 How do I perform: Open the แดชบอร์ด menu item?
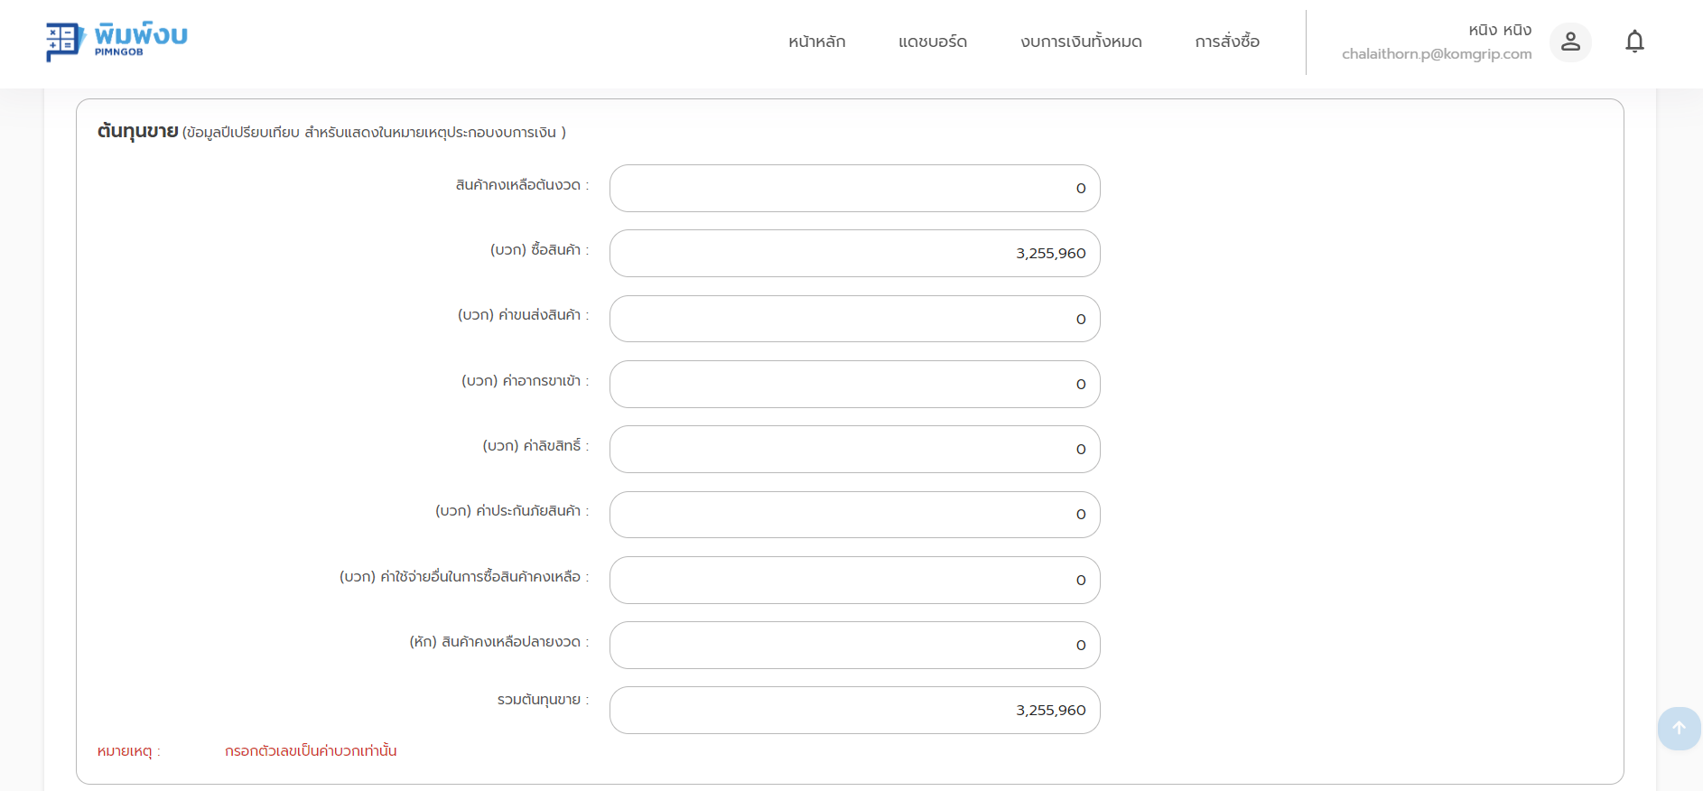click(933, 42)
